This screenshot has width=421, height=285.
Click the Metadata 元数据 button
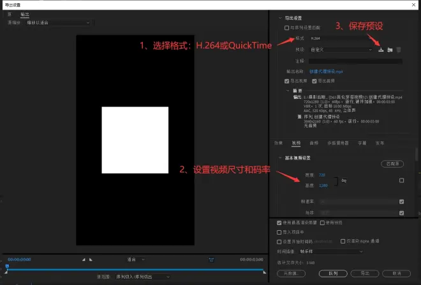[291, 274]
